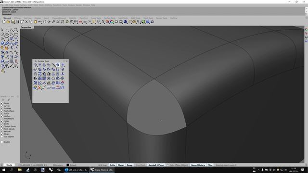
Task: Toggle Ortho mode in status bar
Action: [x=112, y=165]
